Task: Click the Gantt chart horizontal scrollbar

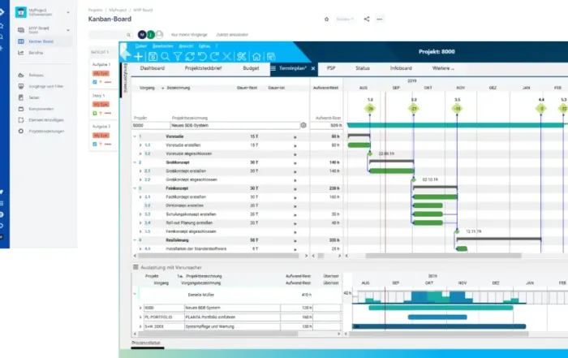Action: click(443, 256)
